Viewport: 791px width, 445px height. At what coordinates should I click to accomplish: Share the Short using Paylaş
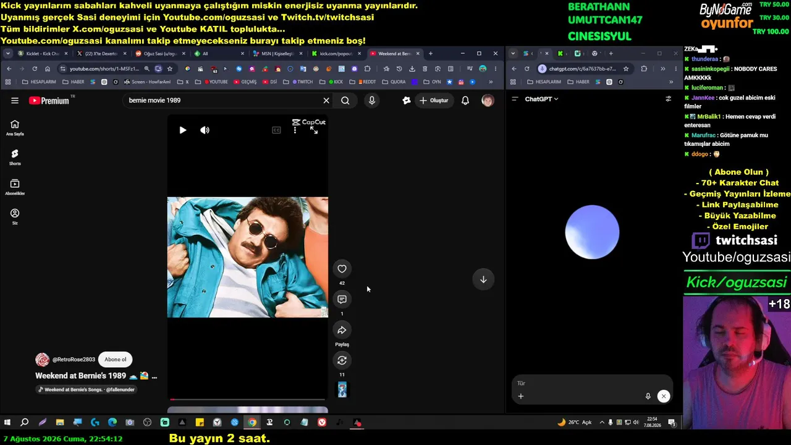pos(342,330)
